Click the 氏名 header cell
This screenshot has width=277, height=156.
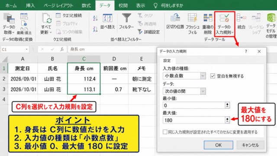tap(52, 68)
